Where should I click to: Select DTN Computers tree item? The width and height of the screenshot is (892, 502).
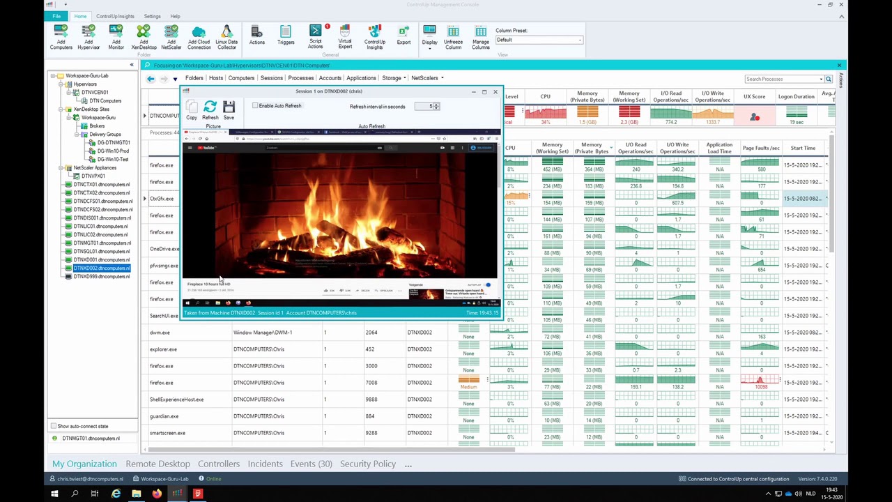[105, 100]
